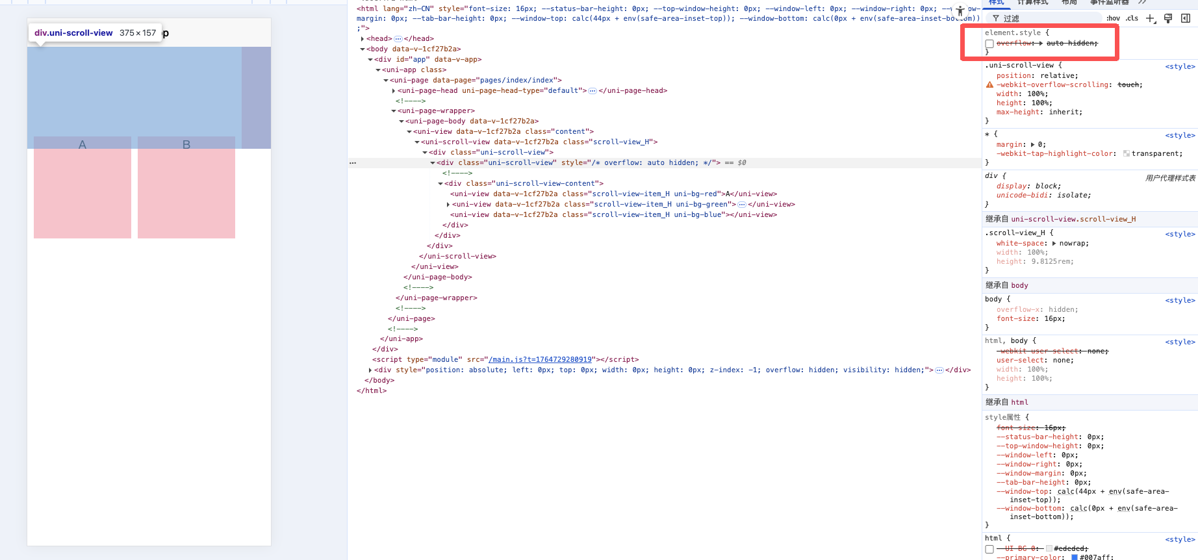Viewport: 1198px width, 560px height.
Task: Click the paintbrush rendering emulation icon
Action: pyautogui.click(x=1168, y=18)
